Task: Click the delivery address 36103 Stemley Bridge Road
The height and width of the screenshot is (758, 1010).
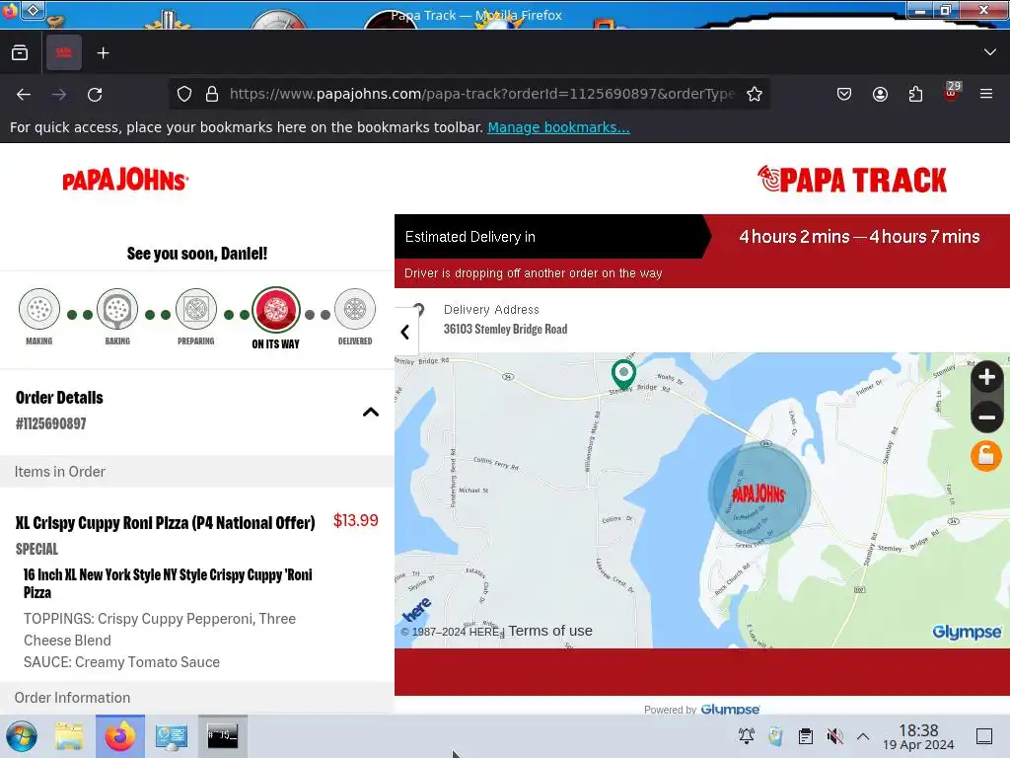Action: (x=506, y=329)
